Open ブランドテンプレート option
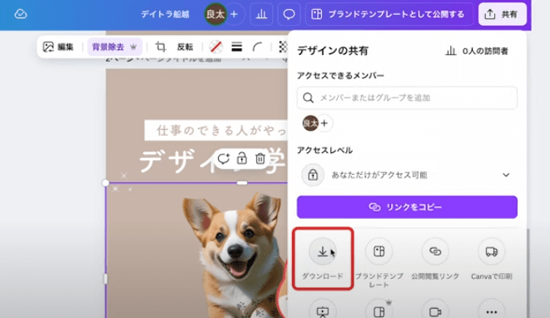 click(x=379, y=262)
